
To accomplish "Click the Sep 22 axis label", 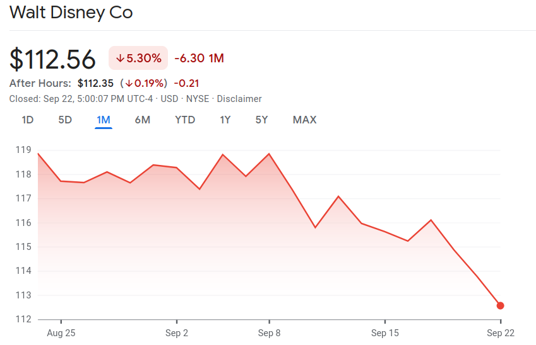I will (501, 334).
